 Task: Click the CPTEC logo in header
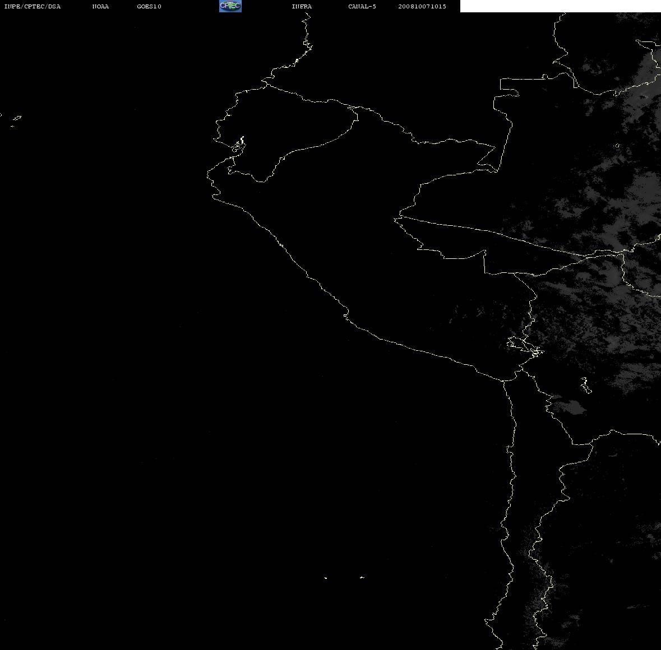pos(230,6)
